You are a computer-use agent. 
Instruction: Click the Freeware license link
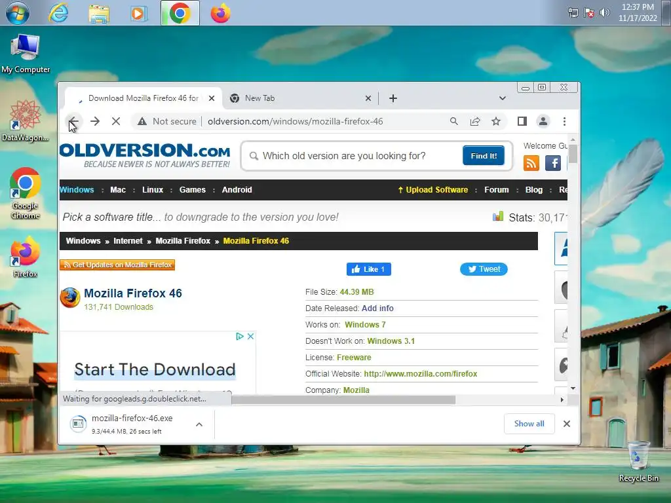click(x=354, y=358)
